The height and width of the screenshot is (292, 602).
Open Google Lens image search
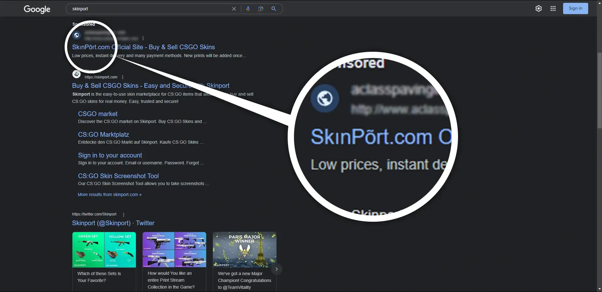(x=261, y=9)
